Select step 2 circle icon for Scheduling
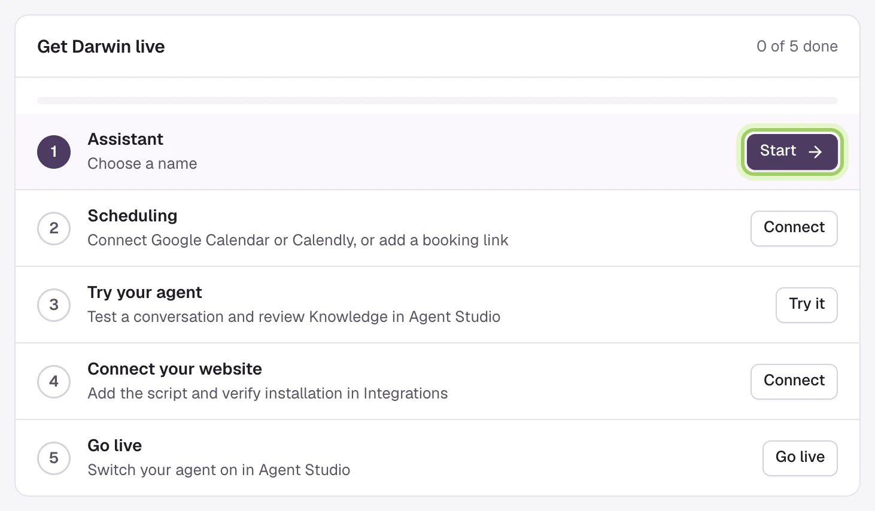This screenshot has height=511, width=875. click(x=54, y=228)
